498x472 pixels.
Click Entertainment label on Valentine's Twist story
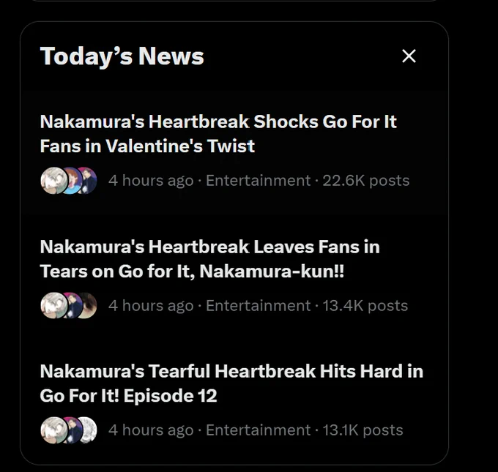click(258, 181)
